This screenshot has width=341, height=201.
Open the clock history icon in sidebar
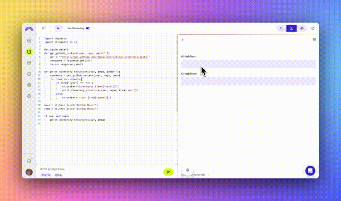(29, 74)
